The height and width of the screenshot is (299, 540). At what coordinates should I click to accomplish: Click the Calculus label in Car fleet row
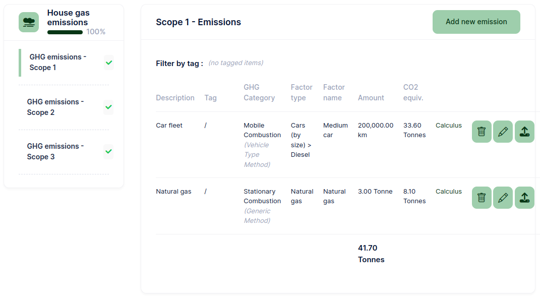point(448,126)
